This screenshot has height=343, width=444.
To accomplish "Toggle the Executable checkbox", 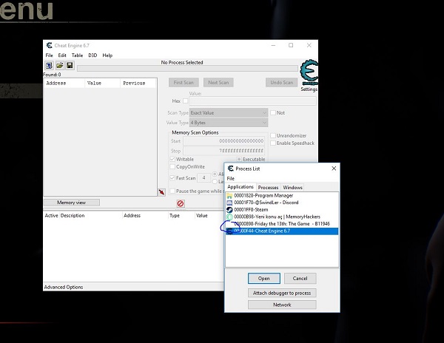I will coord(239,159).
